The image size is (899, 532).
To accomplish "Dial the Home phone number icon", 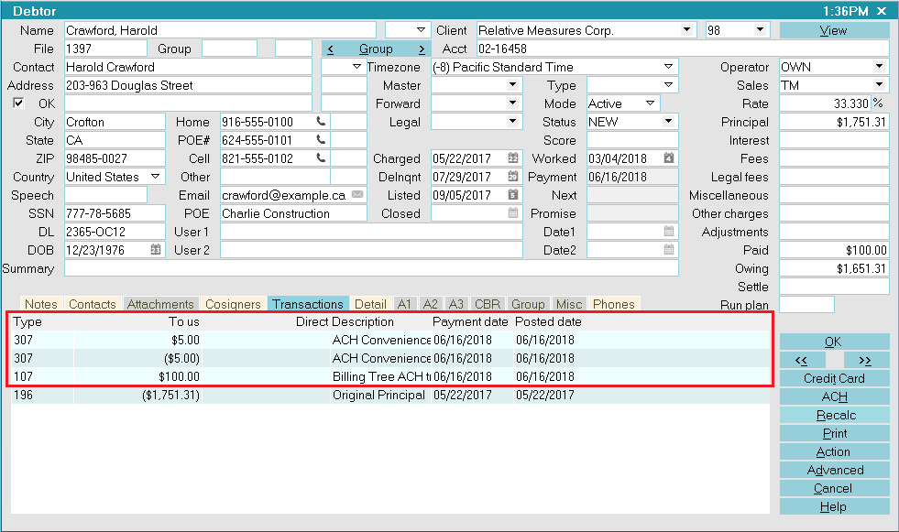I will (321, 122).
